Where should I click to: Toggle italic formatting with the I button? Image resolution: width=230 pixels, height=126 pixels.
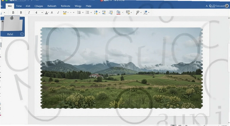pyautogui.click(x=29, y=13)
